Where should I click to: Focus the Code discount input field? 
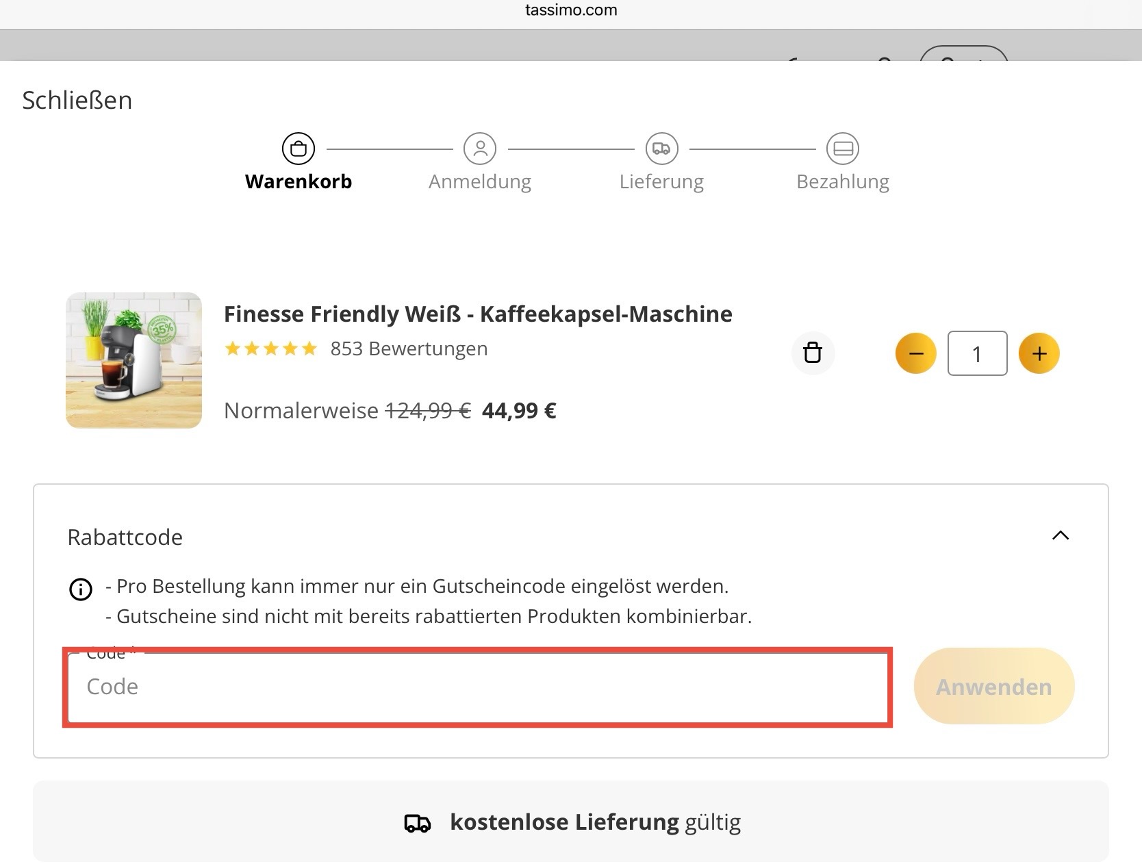(477, 687)
